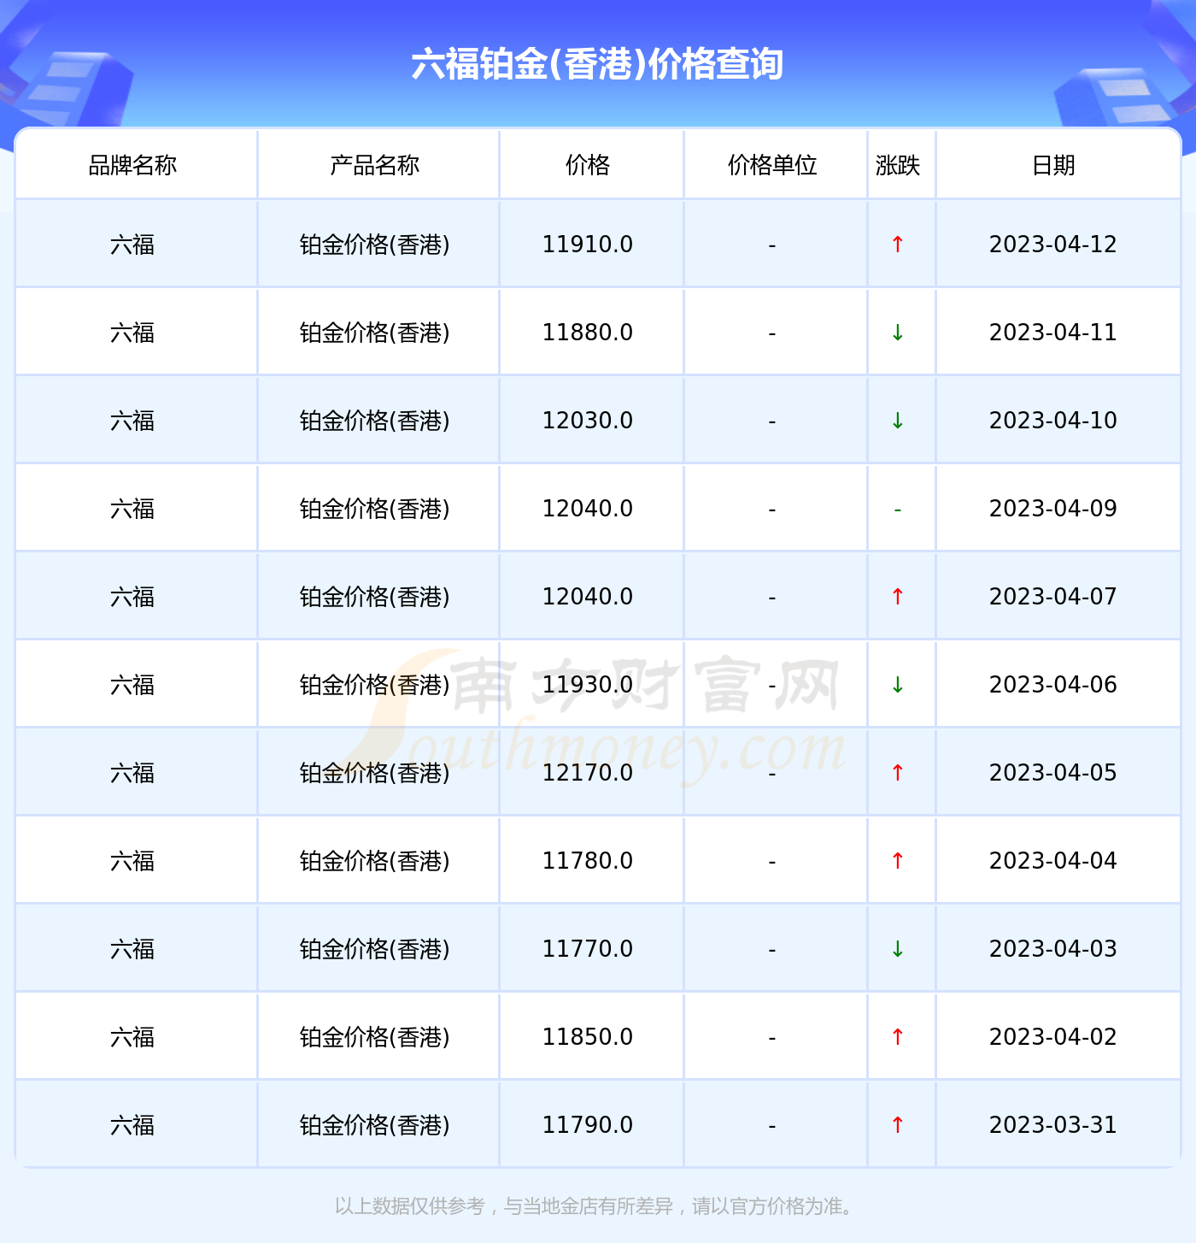Click 六福 in the 2023-04-03 row
The width and height of the screenshot is (1196, 1244).
pos(132,949)
